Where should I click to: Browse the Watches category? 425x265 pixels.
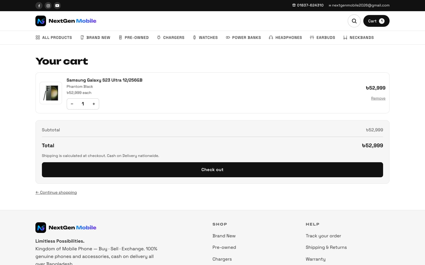205,37
